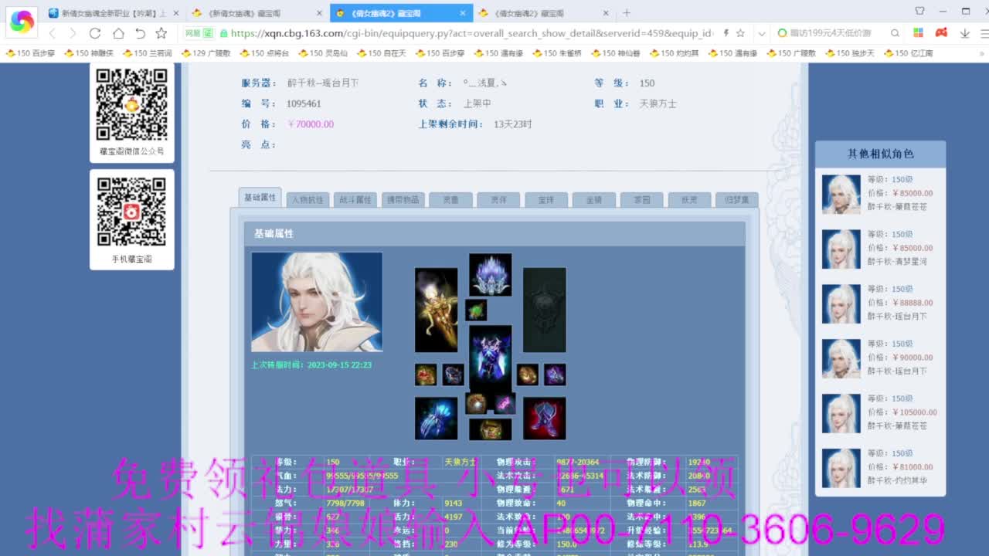Viewport: 989px width, 556px height.
Task: Switch to the 新倩女幽魂全新职业 browser tab
Action: 113,13
